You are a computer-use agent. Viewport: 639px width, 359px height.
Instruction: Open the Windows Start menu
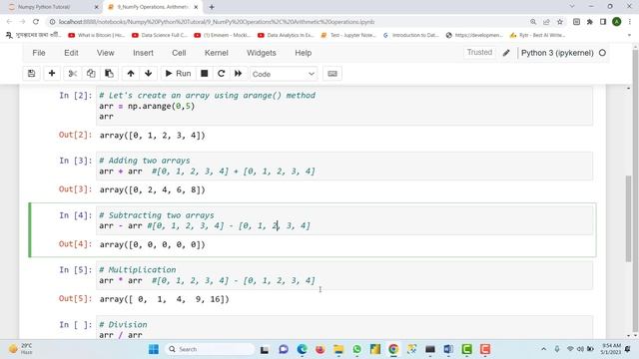154,349
